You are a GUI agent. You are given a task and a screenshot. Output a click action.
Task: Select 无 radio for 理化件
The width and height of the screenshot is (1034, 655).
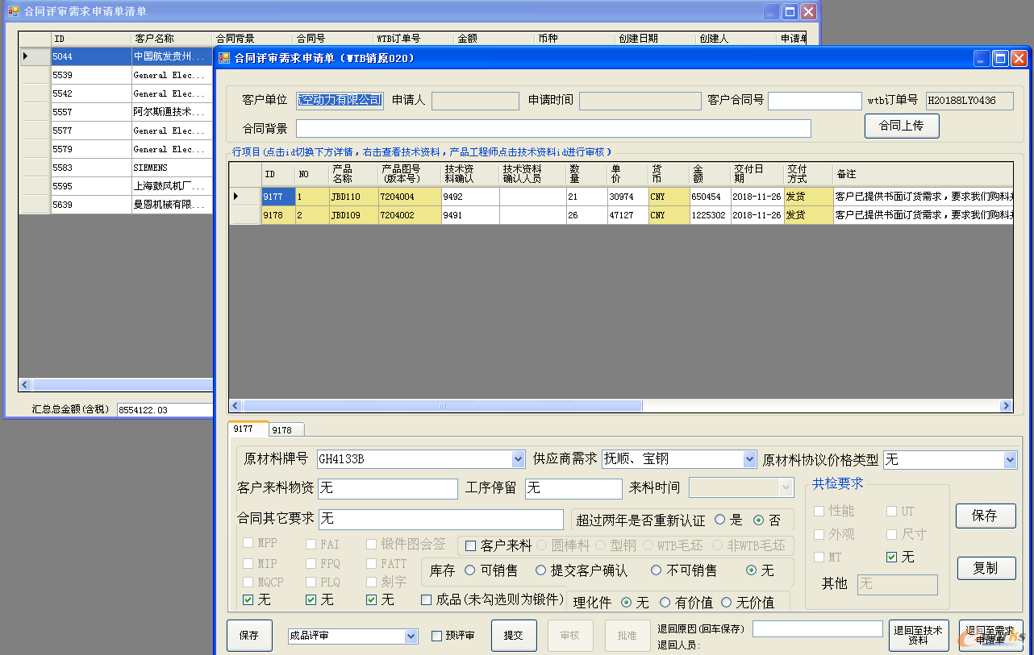click(626, 603)
